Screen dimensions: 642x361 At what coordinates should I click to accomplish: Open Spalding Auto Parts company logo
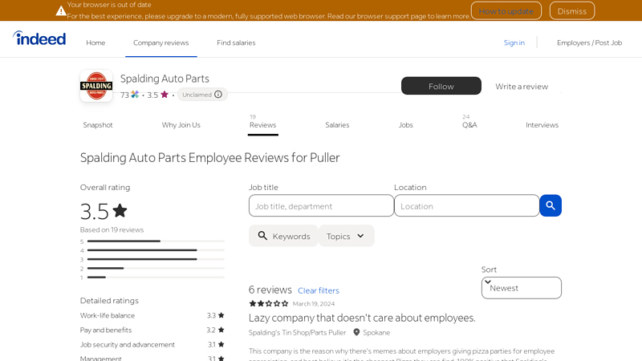tap(96, 86)
